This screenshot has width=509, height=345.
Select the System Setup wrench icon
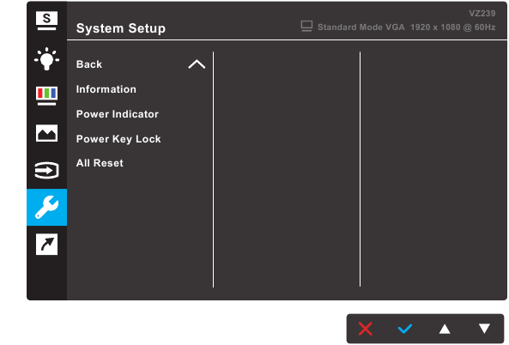coord(46,207)
